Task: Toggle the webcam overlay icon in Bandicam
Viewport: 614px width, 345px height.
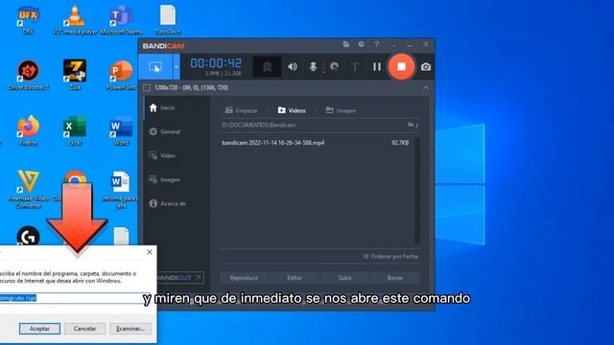Action: coord(267,67)
